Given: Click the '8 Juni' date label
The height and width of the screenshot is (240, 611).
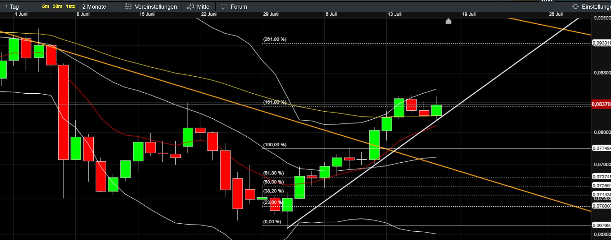Looking at the screenshot, I should click(83, 14).
